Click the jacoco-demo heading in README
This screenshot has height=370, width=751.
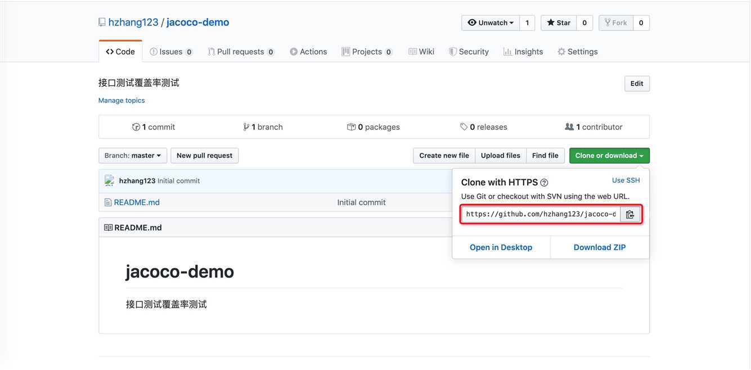pyautogui.click(x=180, y=272)
